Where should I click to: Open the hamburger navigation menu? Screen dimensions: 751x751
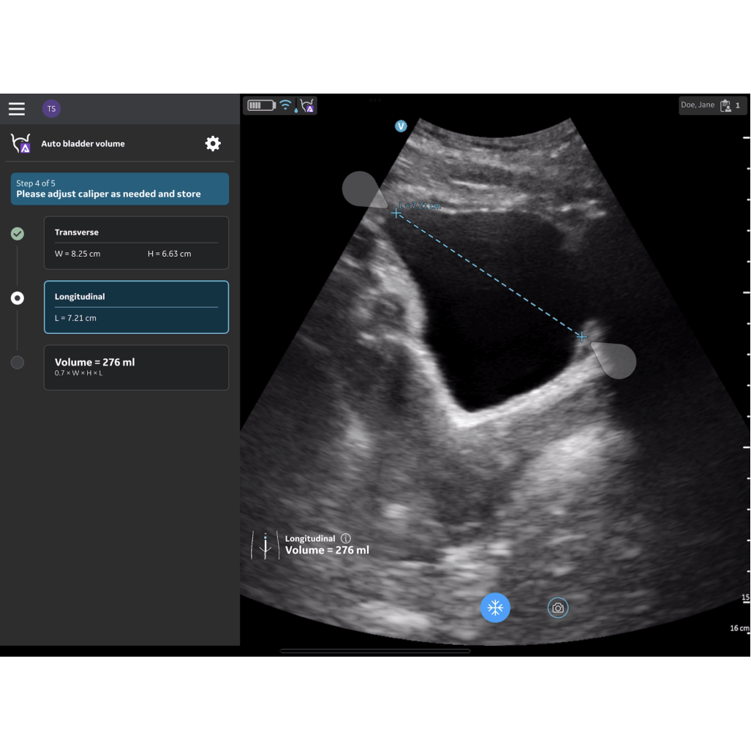point(16,108)
